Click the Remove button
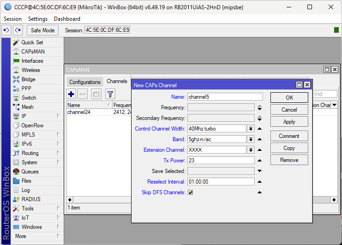The height and width of the screenshot is (245, 342). pos(289,160)
